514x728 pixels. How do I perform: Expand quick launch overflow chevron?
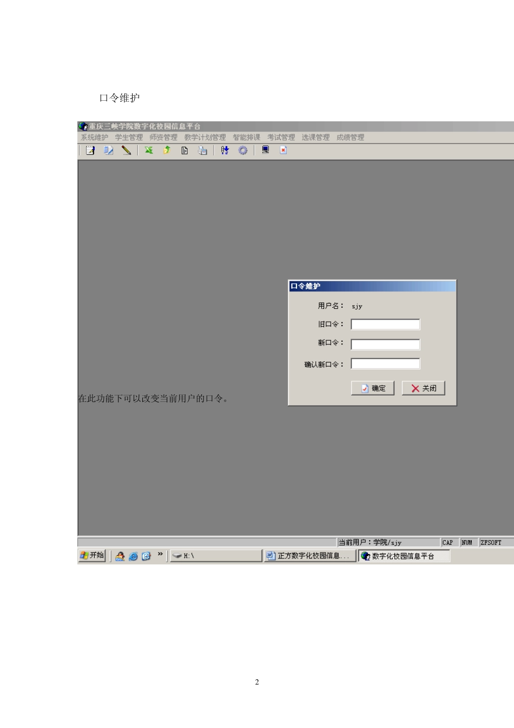point(160,554)
